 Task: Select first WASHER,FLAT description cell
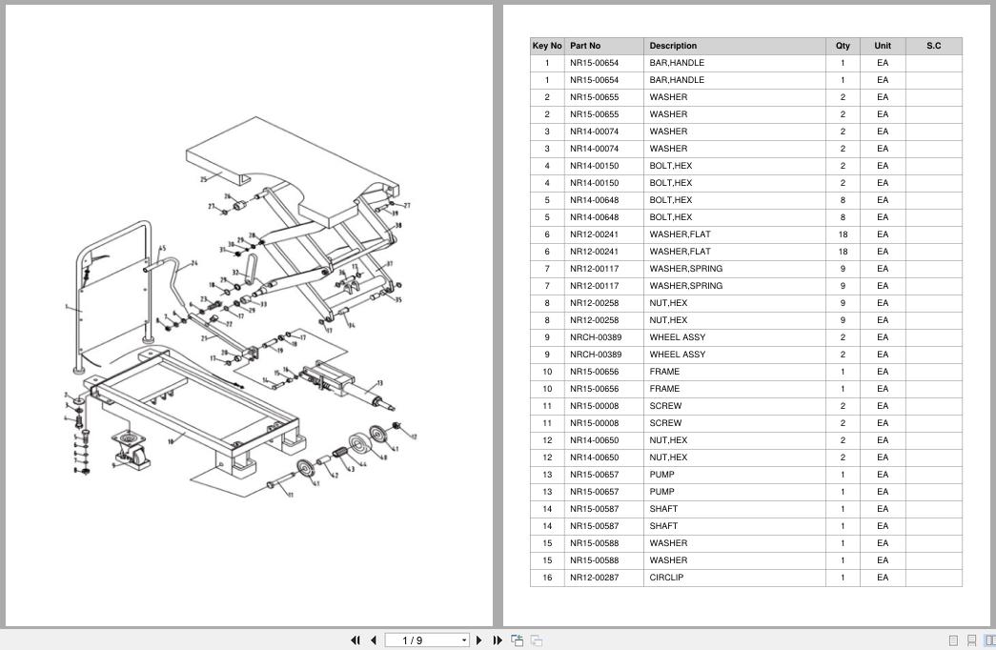pos(735,234)
